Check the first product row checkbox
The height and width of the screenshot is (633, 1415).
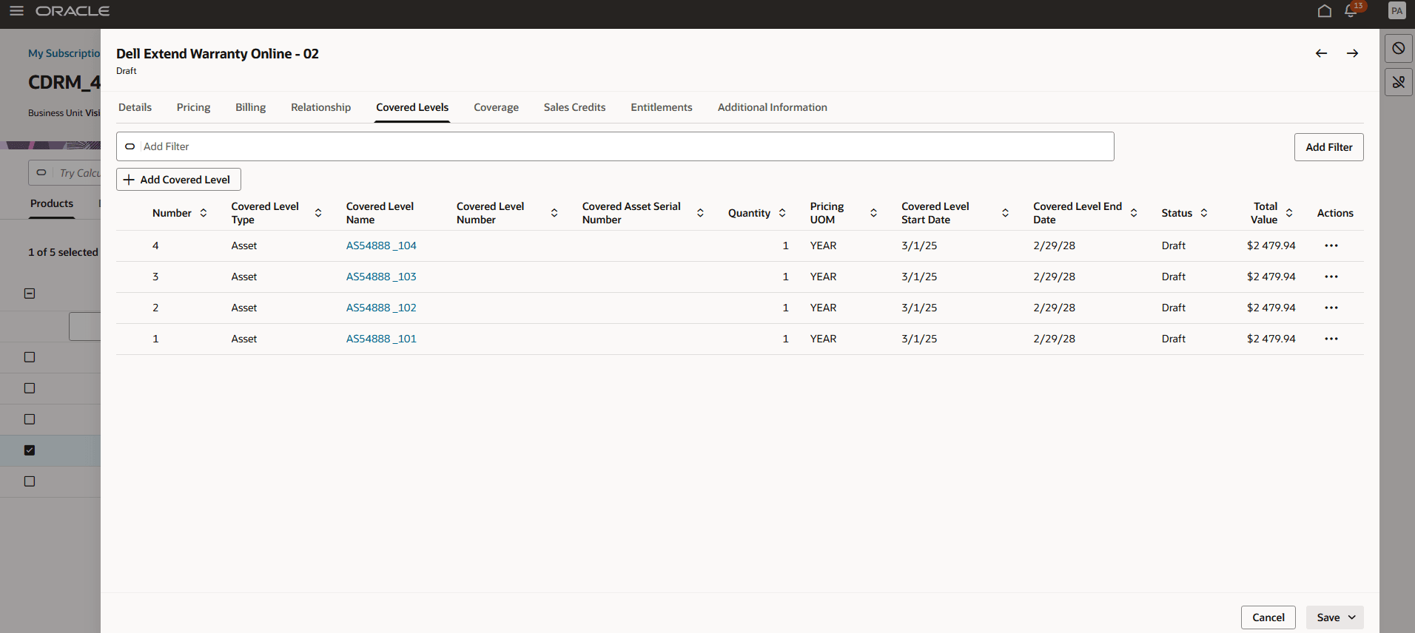point(30,357)
